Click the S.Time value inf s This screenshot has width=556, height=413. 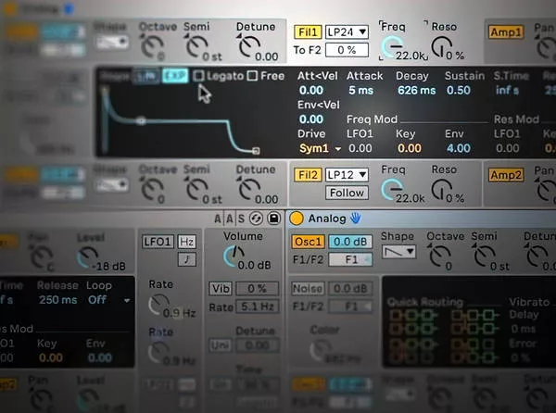(x=507, y=91)
